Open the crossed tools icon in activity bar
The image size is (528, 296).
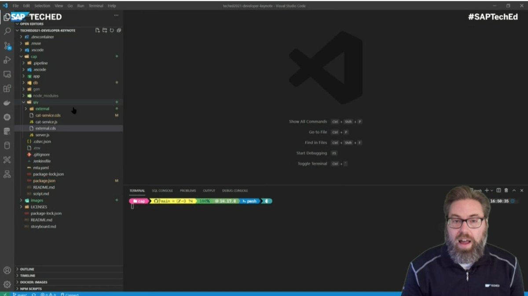coord(7,160)
